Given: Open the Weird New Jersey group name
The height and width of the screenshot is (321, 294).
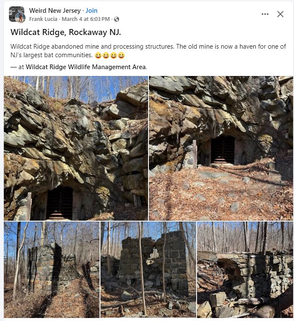Looking at the screenshot, I should [55, 10].
